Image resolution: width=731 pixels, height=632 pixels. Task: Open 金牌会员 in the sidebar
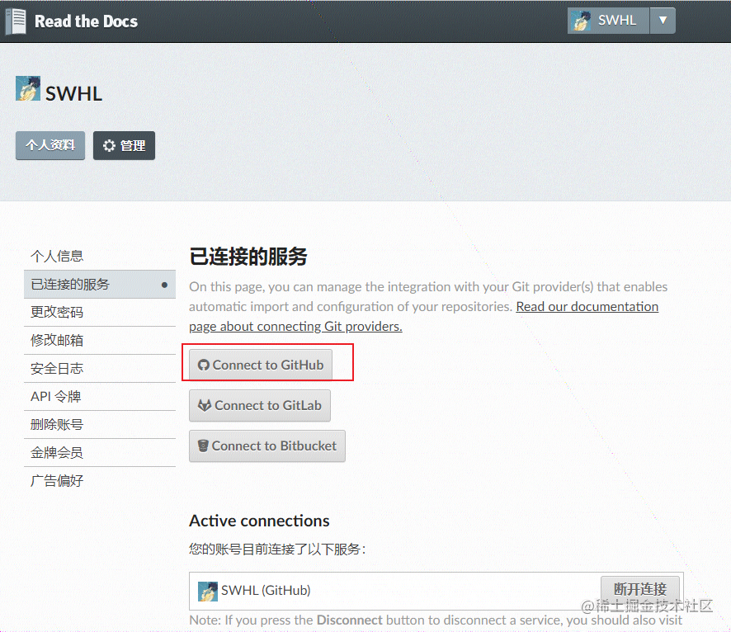pos(100,453)
